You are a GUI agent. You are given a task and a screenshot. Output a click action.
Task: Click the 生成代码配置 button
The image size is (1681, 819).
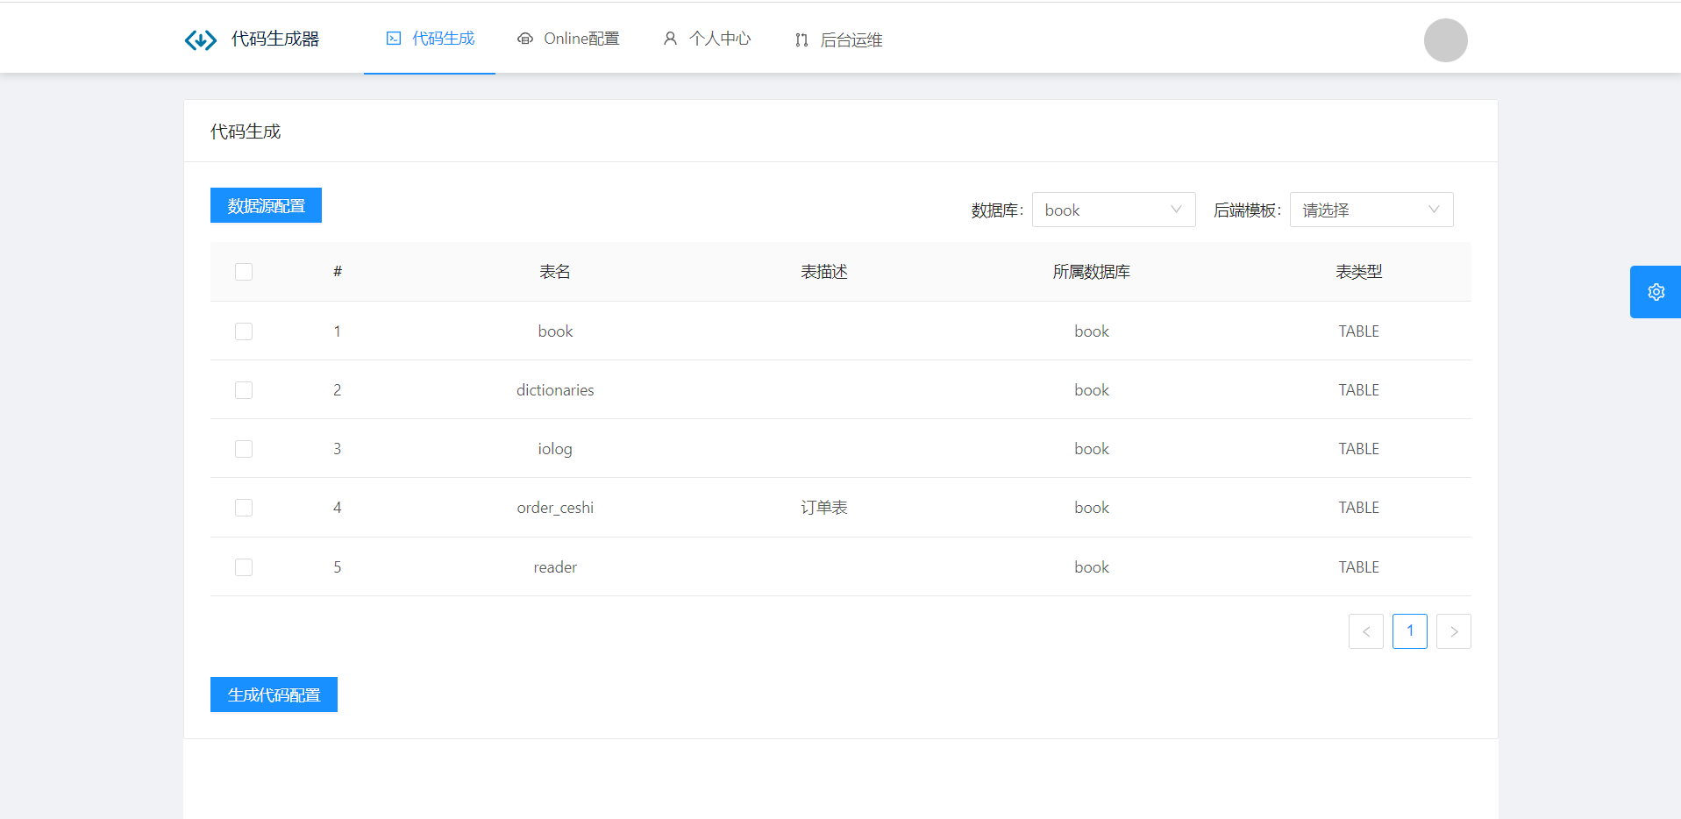[x=274, y=694]
